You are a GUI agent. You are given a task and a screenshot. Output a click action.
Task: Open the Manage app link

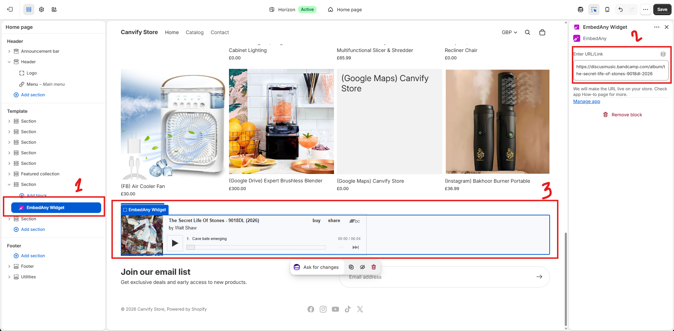tap(587, 102)
